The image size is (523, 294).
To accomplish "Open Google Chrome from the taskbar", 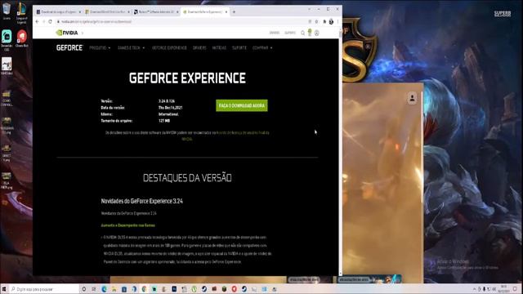I will pos(144,289).
